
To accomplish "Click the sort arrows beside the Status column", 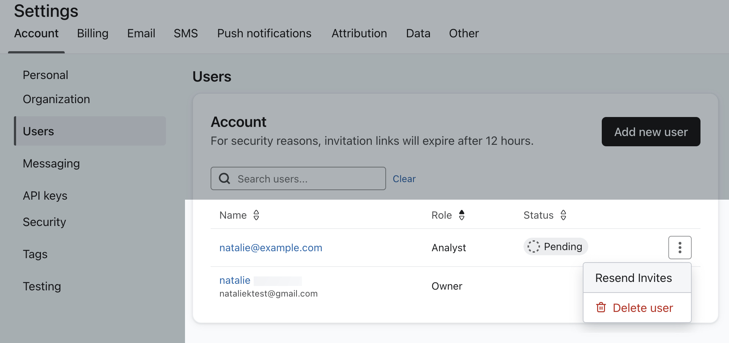I will coord(564,215).
